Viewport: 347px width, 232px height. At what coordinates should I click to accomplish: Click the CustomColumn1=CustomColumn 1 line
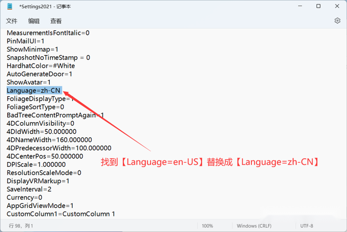[61, 214]
